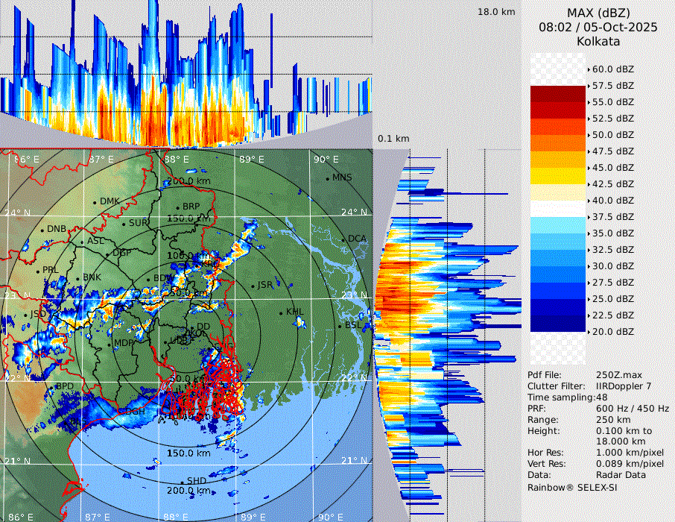Click the MNS station marker on map
Viewport: 675px width, 522px height.
click(328, 177)
